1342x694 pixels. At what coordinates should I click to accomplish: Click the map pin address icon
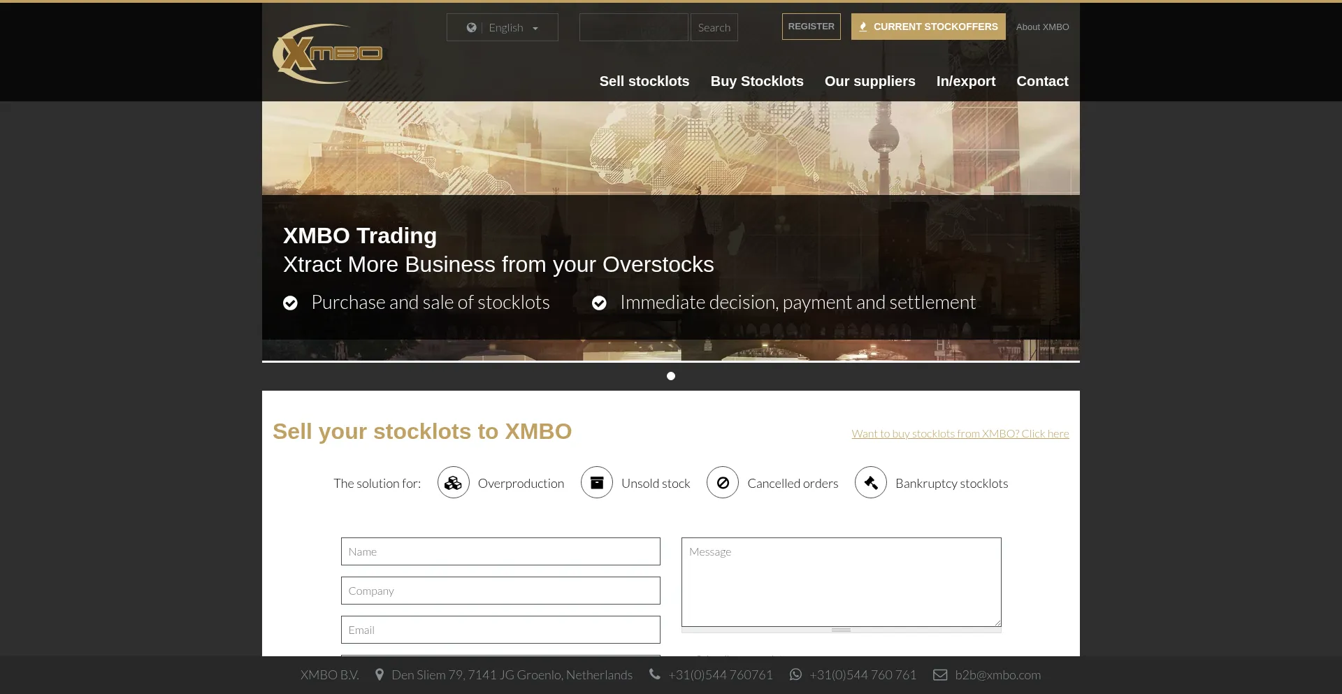click(x=380, y=674)
